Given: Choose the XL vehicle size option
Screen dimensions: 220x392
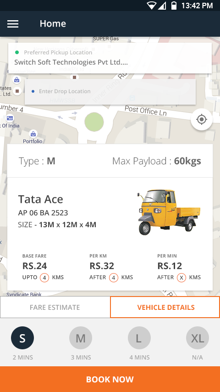Looking at the screenshot, I should [x=197, y=338].
